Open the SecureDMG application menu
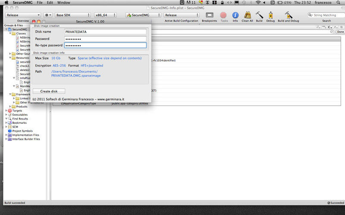Image resolution: width=345 pixels, height=215 pixels. tap(23, 3)
